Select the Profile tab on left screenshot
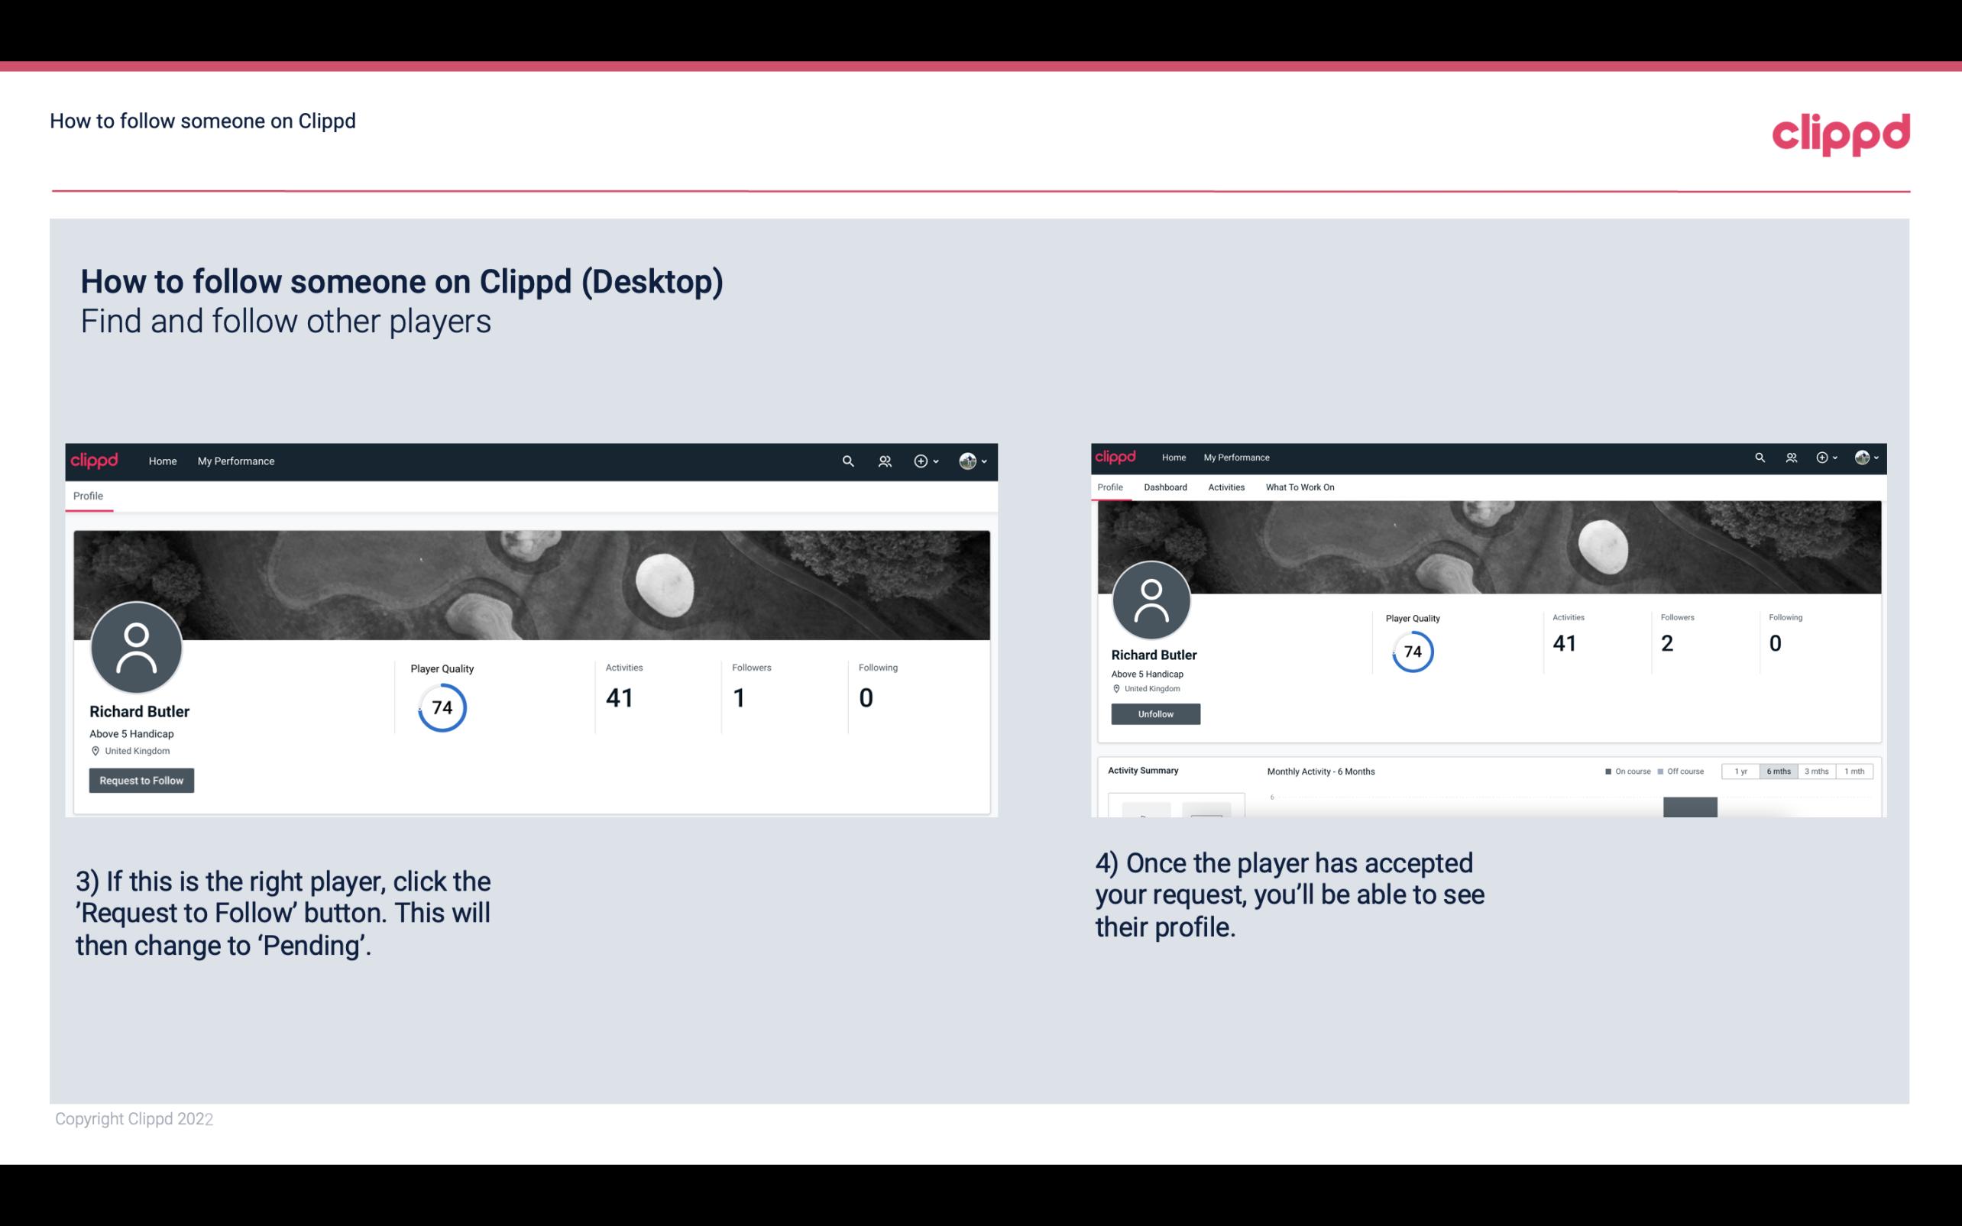The width and height of the screenshot is (1962, 1226). (x=89, y=496)
